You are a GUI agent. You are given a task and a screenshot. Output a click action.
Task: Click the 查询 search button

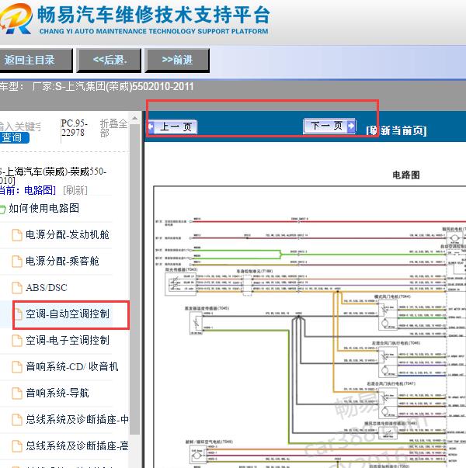click(x=14, y=137)
